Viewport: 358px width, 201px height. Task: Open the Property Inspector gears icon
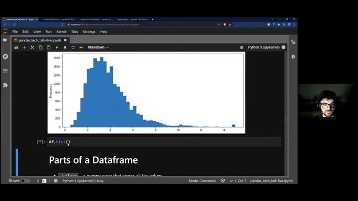[x=293, y=42]
